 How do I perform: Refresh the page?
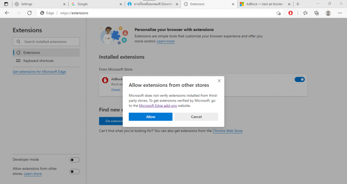(x=29, y=13)
